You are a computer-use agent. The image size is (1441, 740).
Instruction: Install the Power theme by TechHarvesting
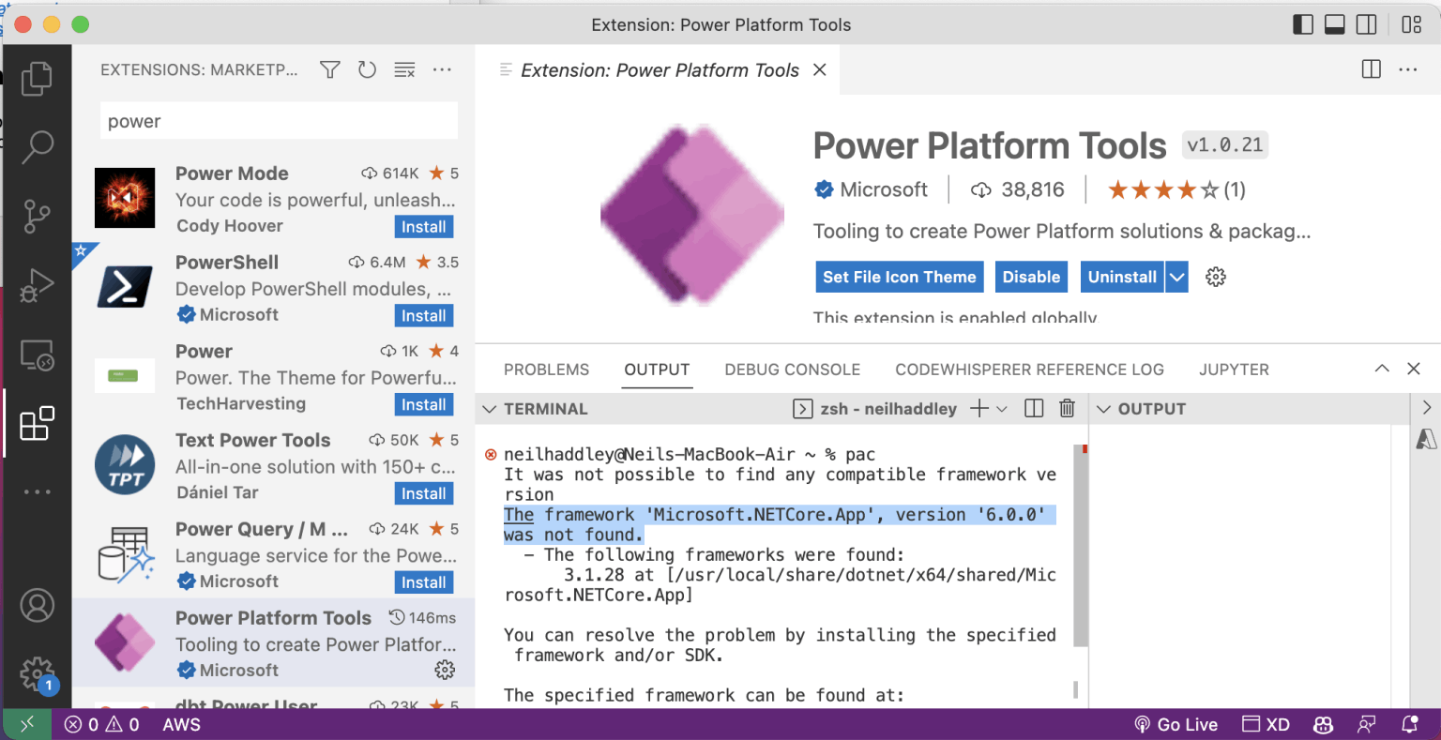(424, 405)
